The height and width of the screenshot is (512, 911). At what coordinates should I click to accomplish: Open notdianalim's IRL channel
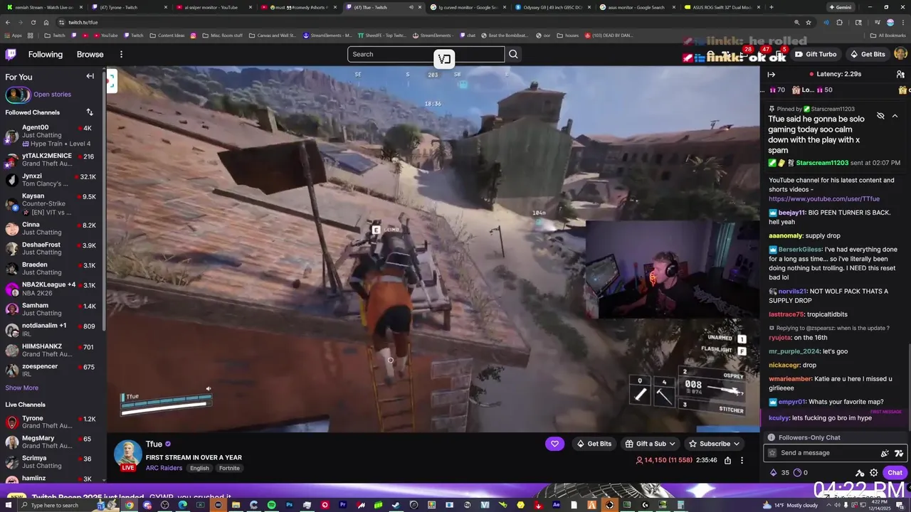point(51,329)
